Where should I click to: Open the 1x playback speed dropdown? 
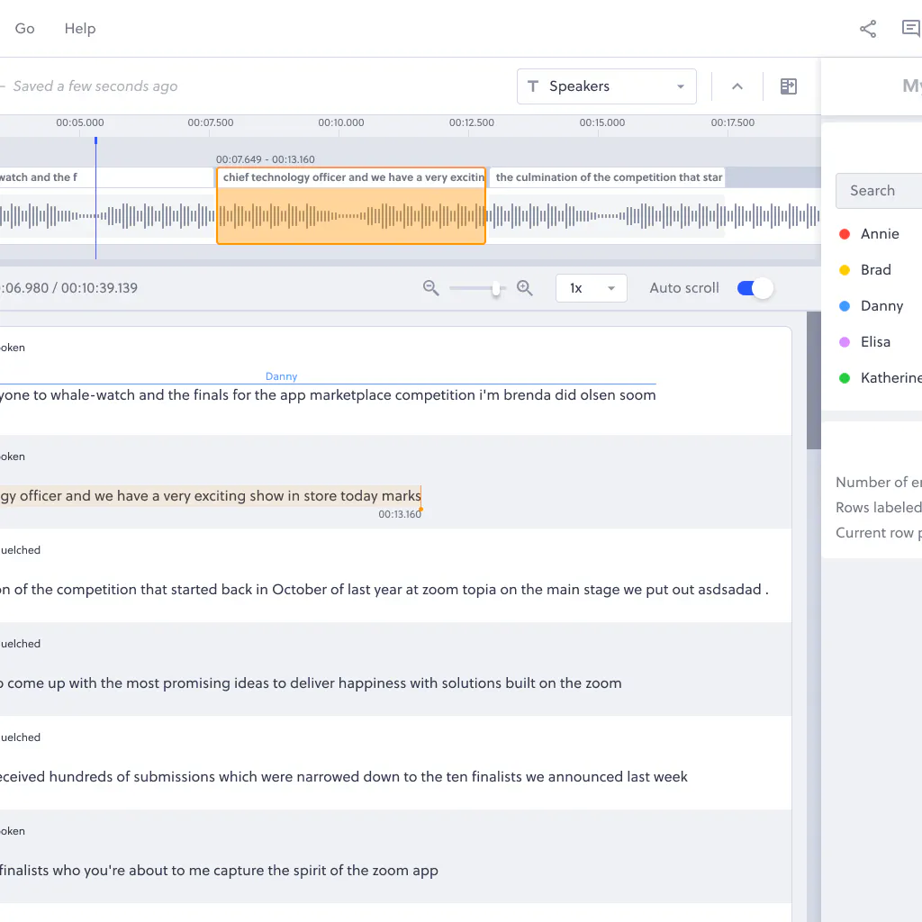(591, 288)
